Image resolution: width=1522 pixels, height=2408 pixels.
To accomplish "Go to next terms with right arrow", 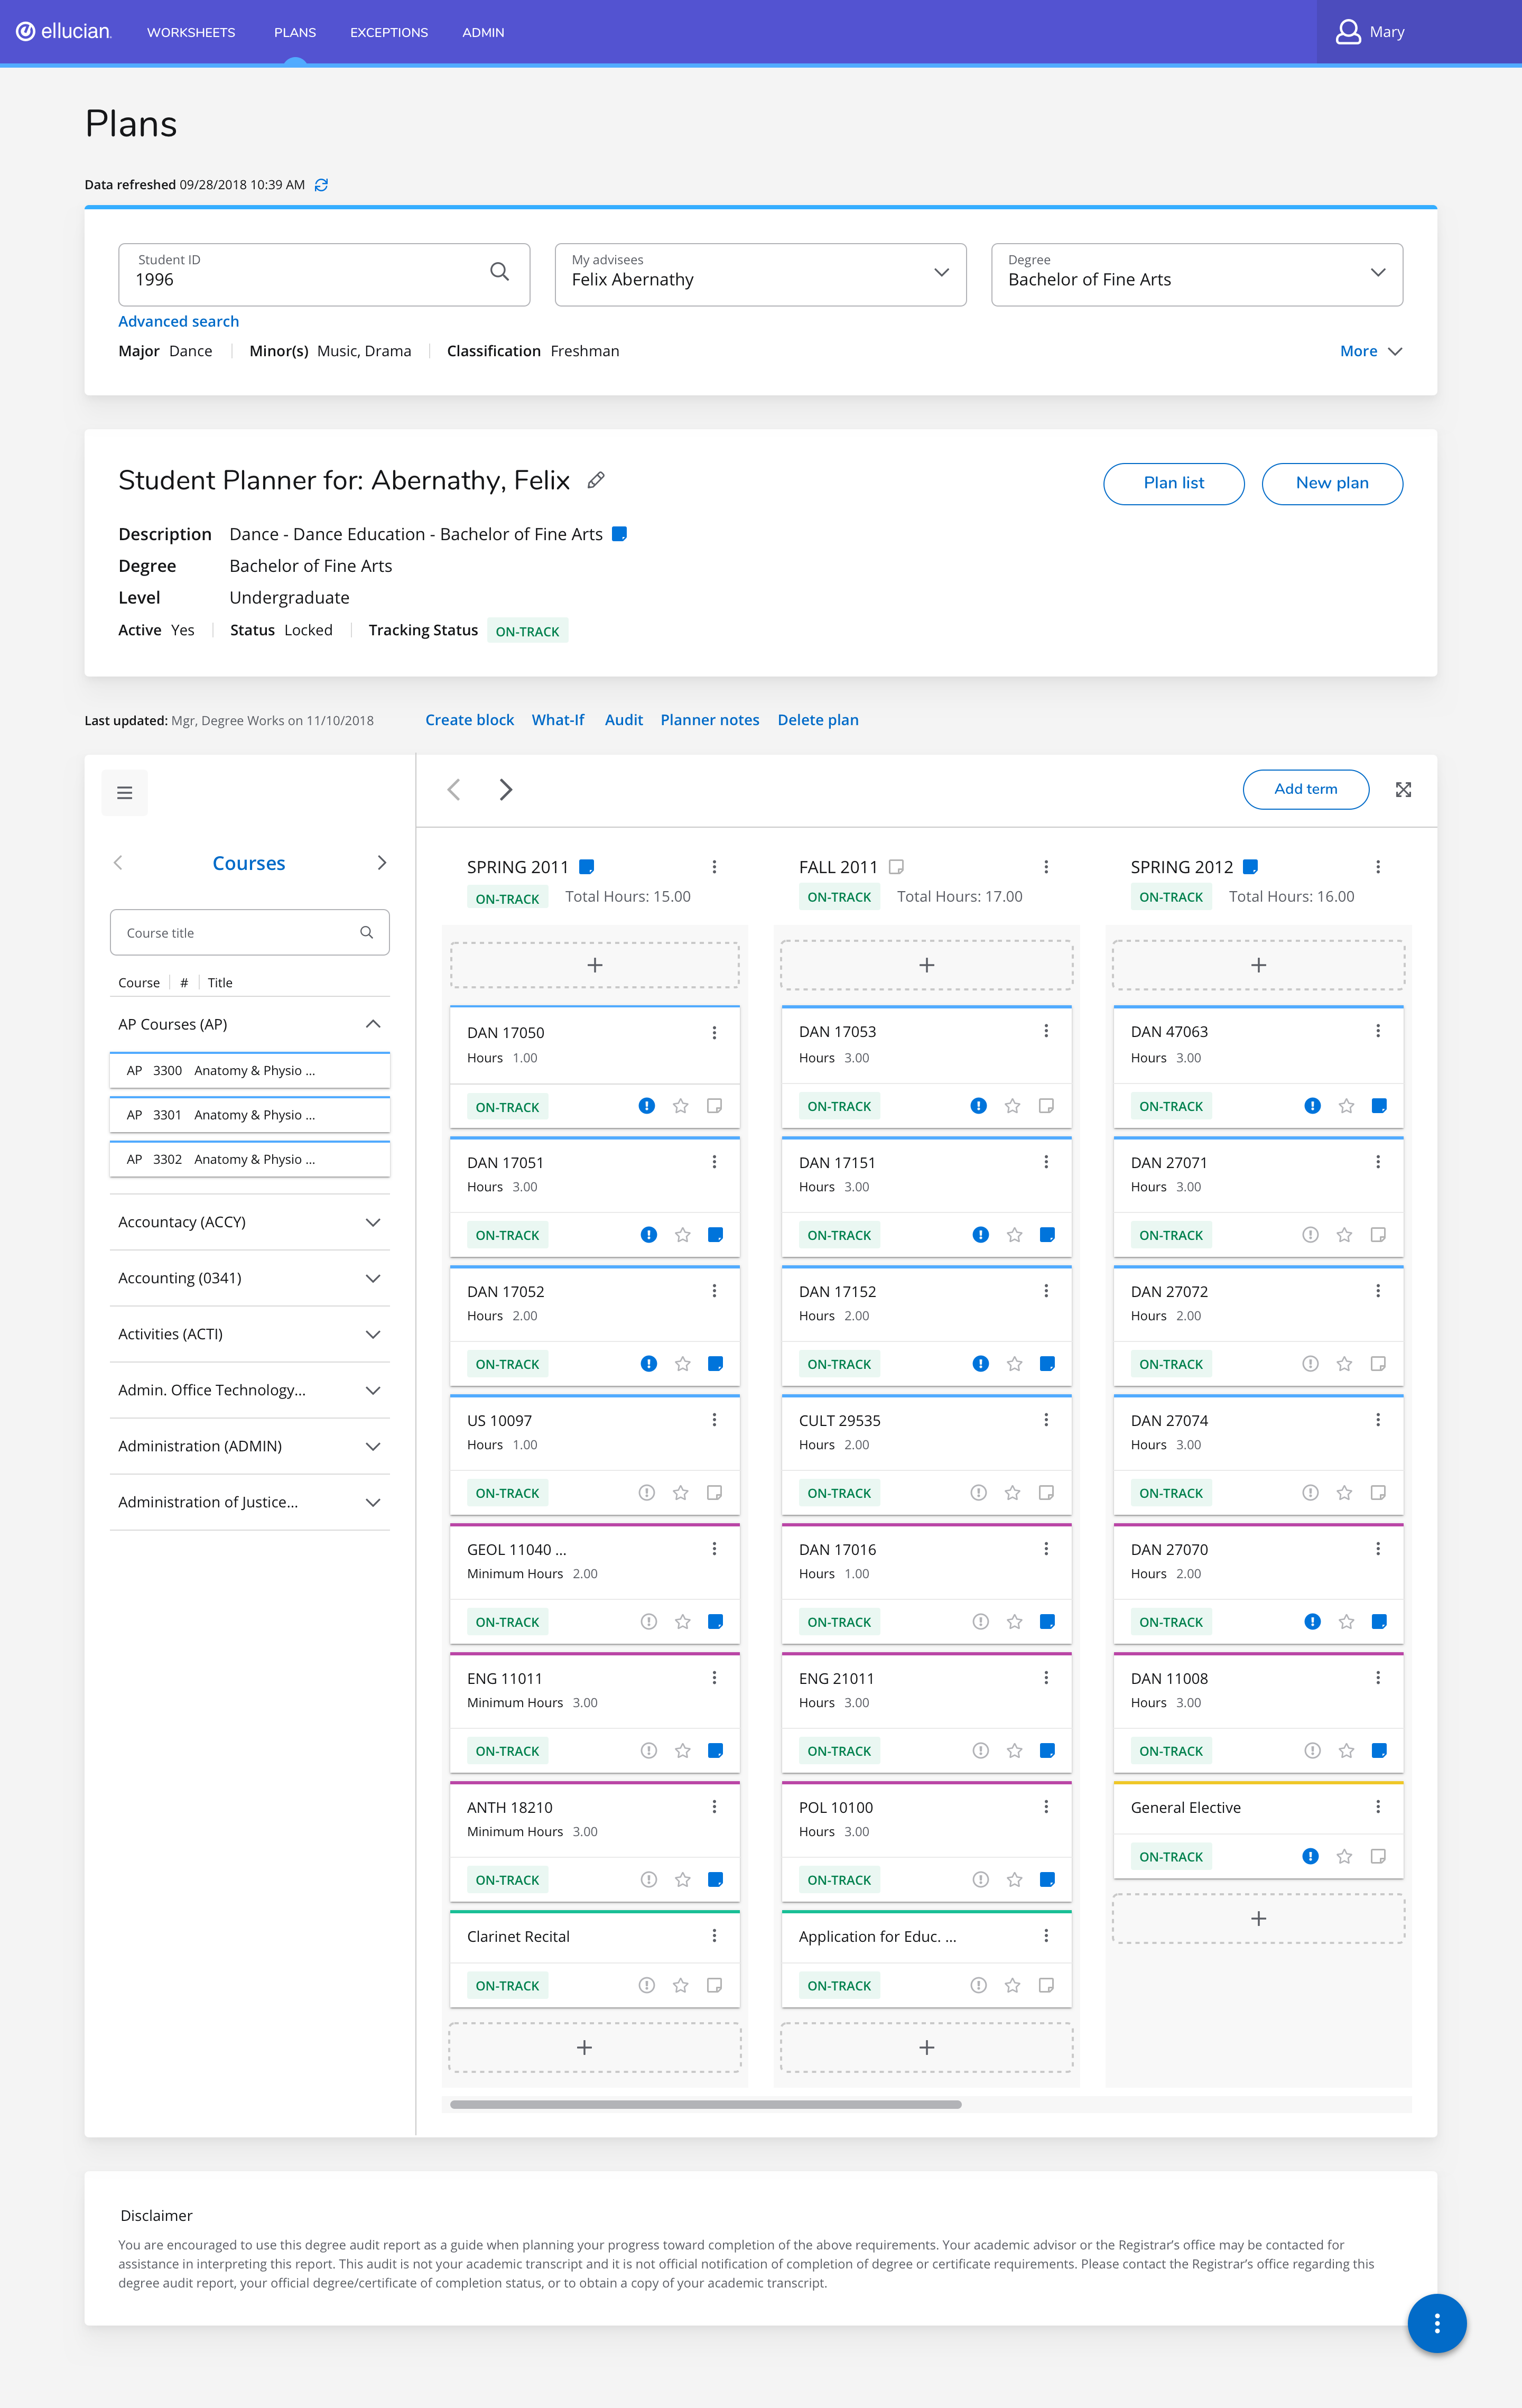I will click(506, 790).
